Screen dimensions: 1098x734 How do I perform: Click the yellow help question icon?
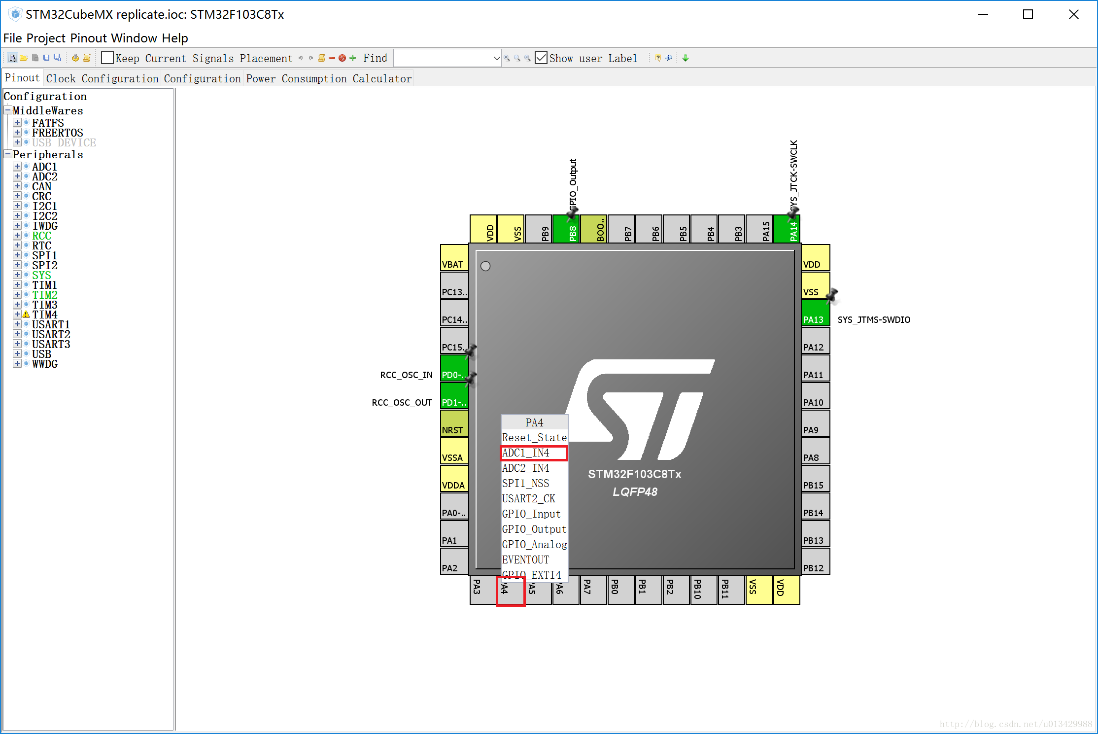point(658,58)
